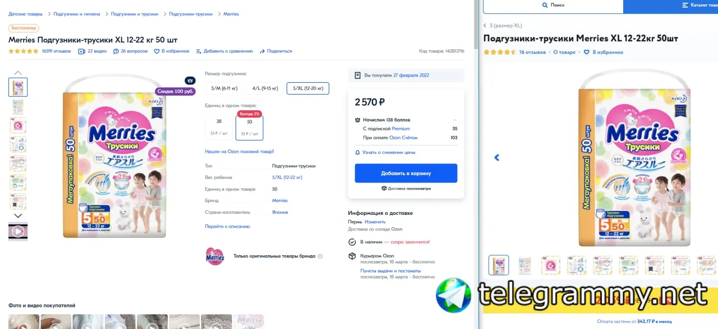Click the Поделиться share arrow icon
Screen dimensions: 718x329
pyautogui.click(x=262, y=51)
